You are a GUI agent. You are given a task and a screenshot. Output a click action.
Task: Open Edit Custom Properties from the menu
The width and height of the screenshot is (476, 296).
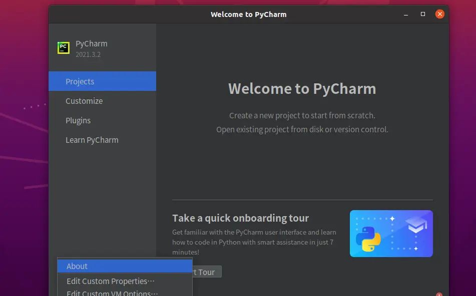pyautogui.click(x=110, y=281)
